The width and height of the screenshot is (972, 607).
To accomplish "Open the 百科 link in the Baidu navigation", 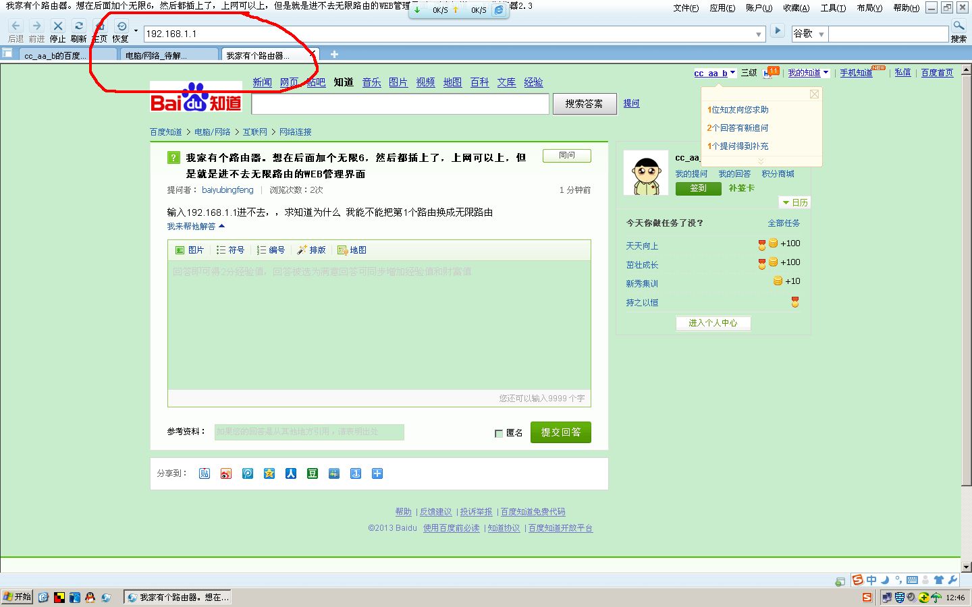I will [x=479, y=82].
